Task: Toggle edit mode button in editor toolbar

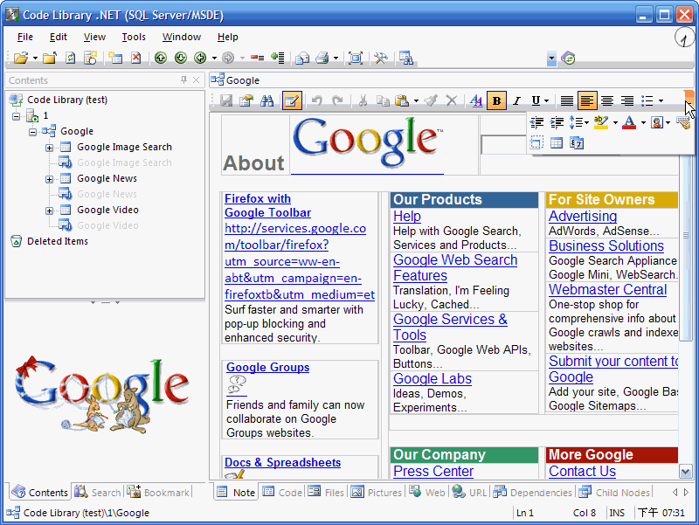Action: pyautogui.click(x=292, y=100)
